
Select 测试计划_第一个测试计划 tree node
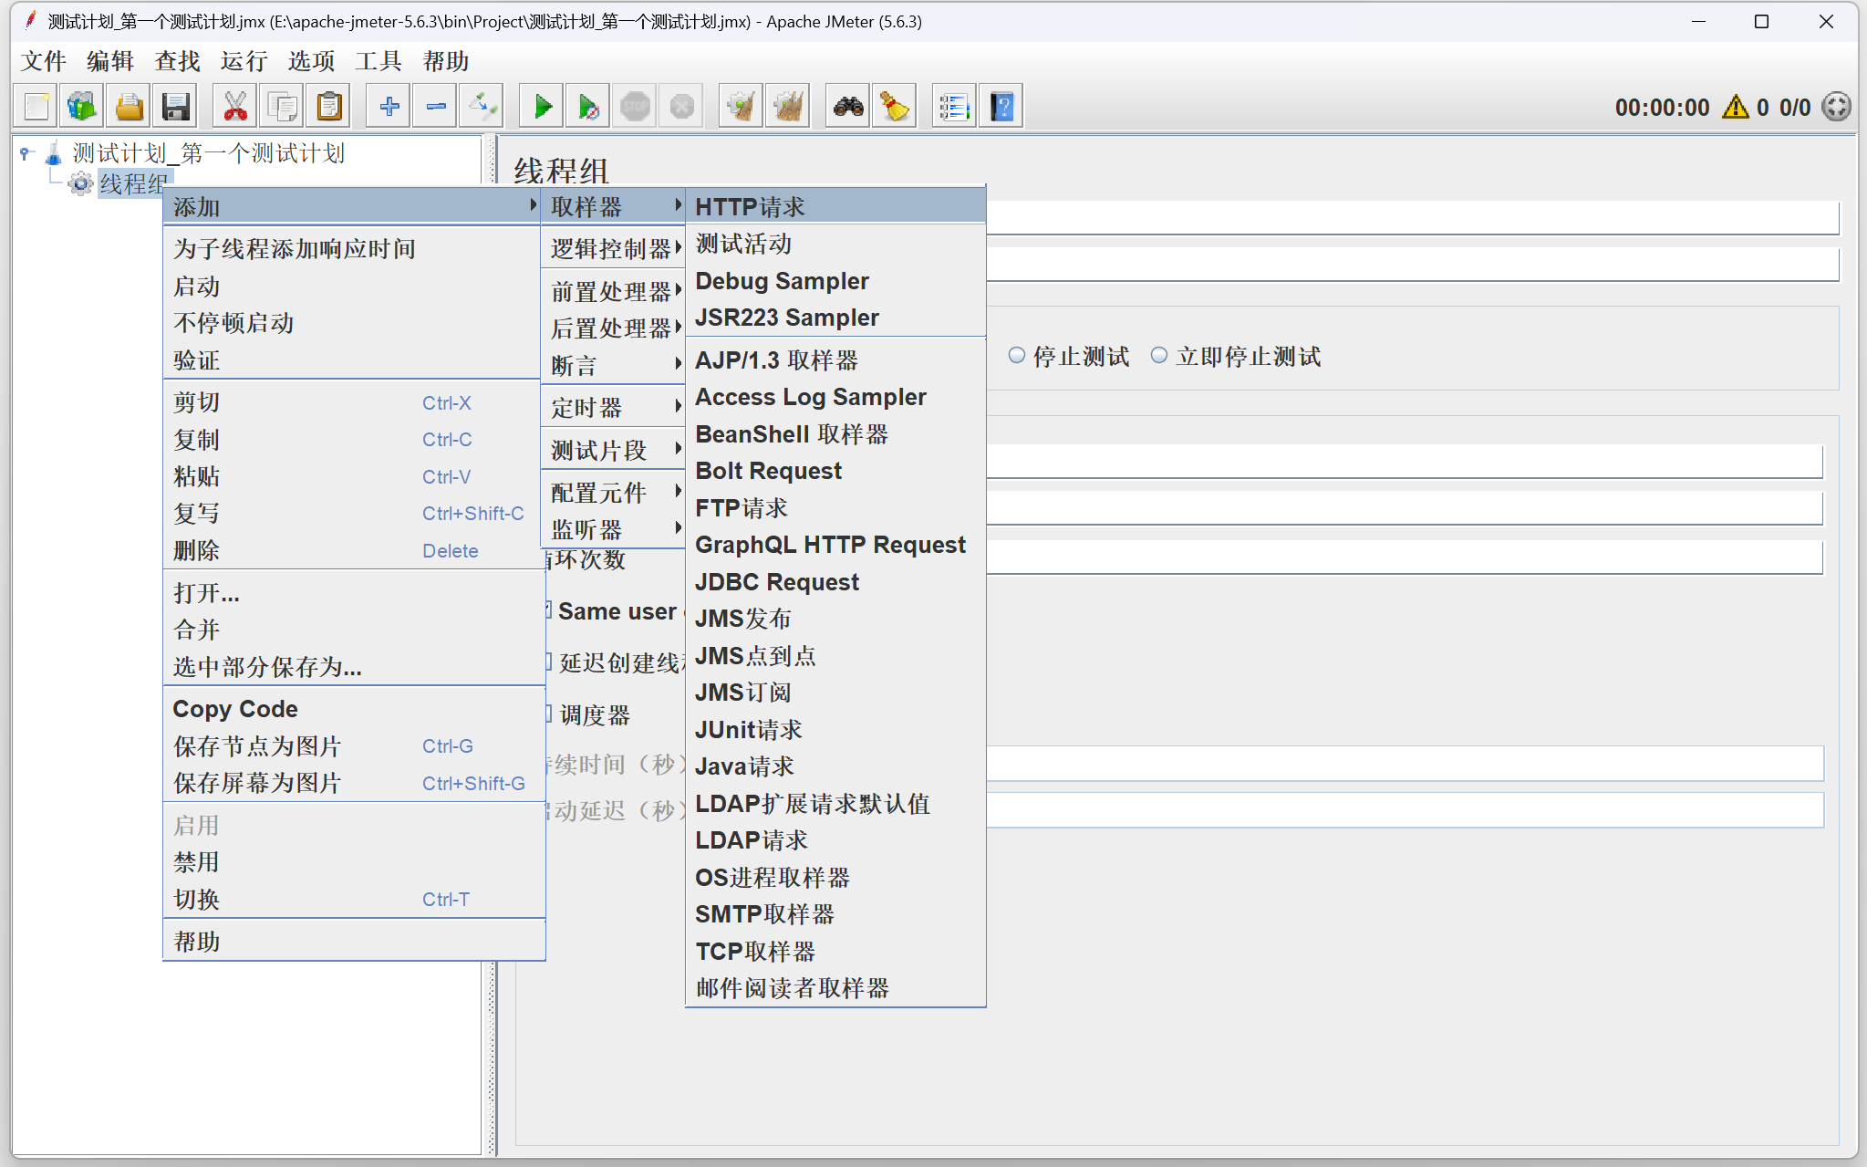[208, 153]
